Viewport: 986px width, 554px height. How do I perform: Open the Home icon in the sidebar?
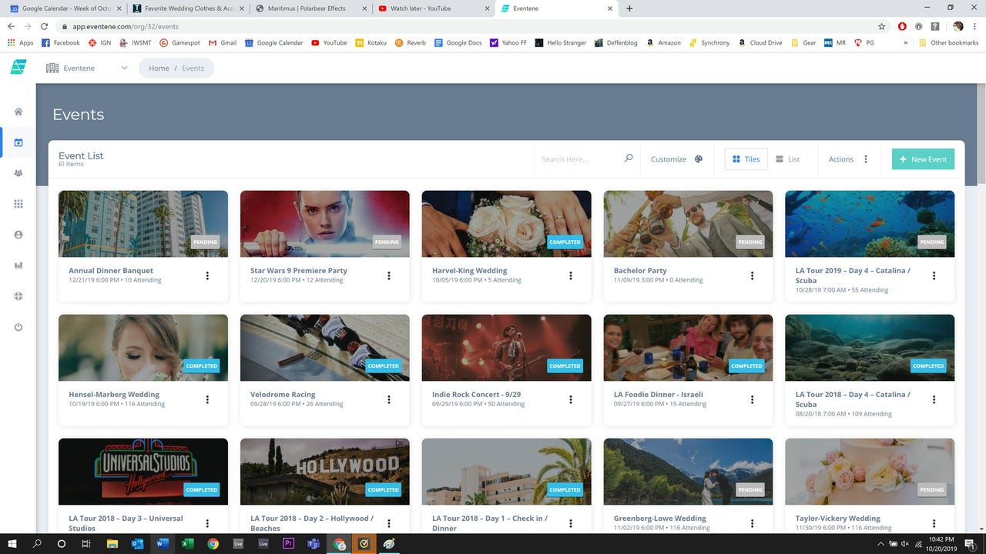pos(18,112)
